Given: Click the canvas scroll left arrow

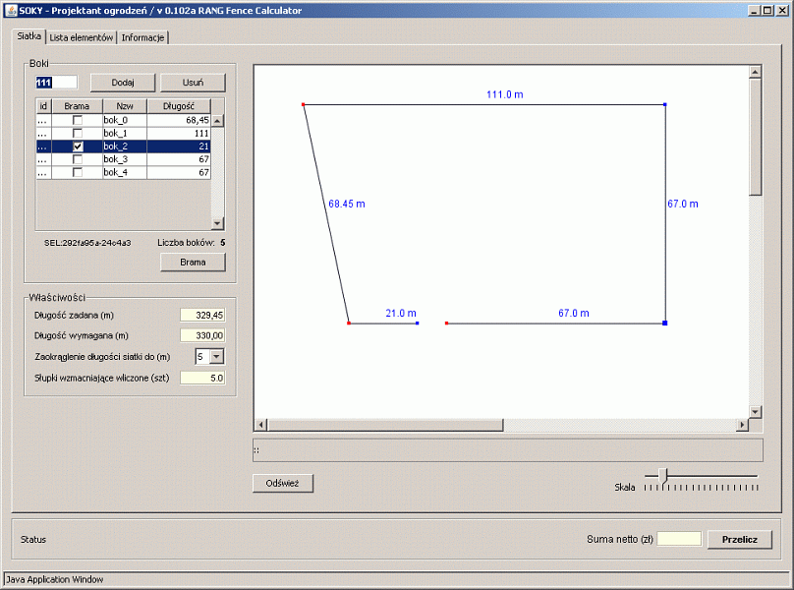Looking at the screenshot, I should [261, 425].
